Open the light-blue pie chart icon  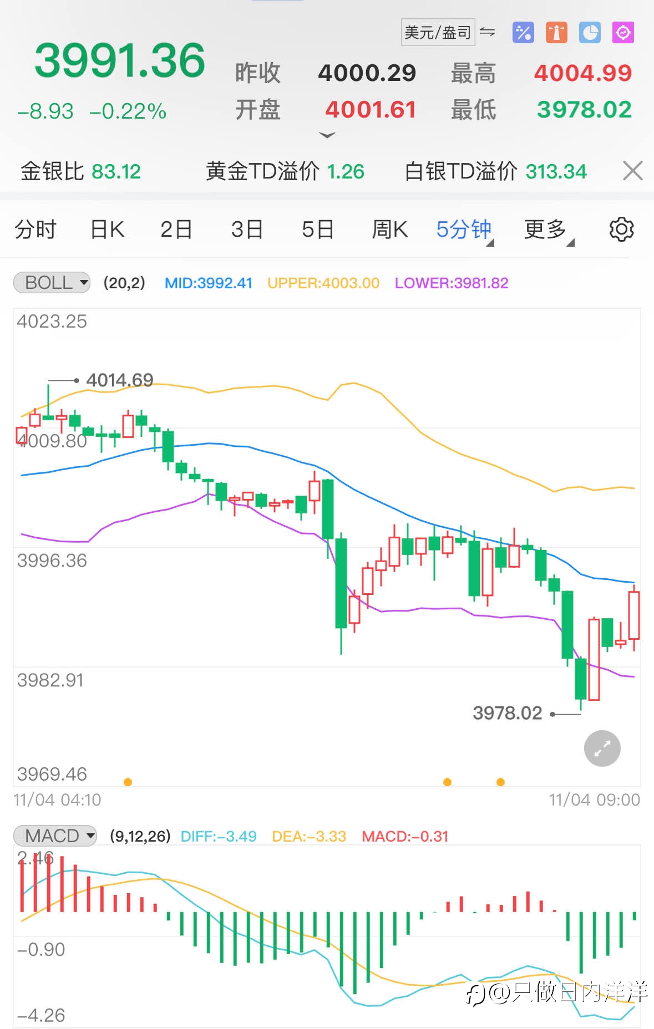[x=590, y=33]
